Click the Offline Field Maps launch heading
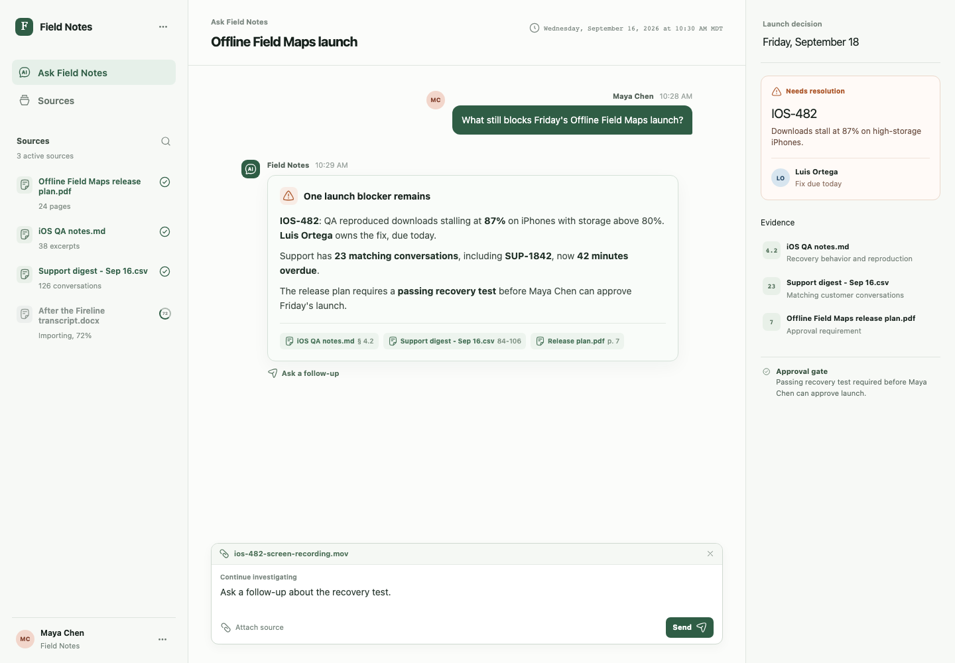This screenshot has height=663, width=955. click(284, 42)
